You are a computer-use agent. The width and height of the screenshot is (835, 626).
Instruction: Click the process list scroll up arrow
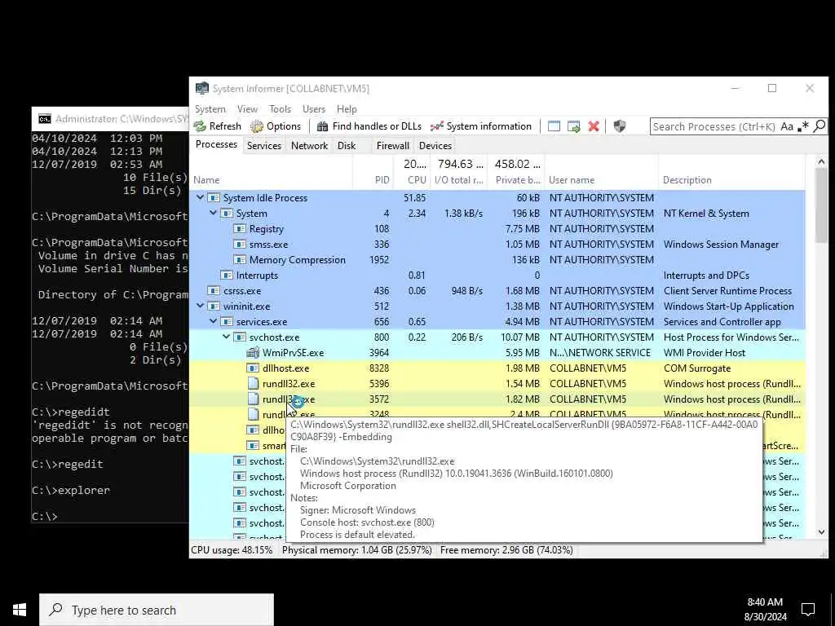pos(820,161)
